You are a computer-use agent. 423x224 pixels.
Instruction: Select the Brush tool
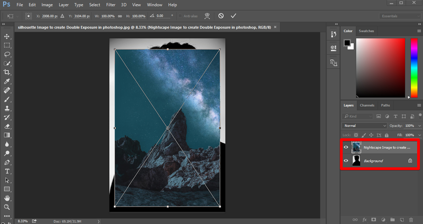tap(7, 99)
